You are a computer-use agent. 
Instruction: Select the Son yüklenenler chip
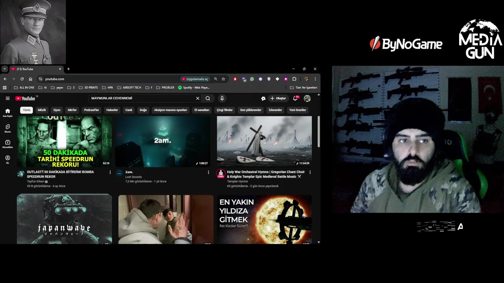(x=251, y=110)
